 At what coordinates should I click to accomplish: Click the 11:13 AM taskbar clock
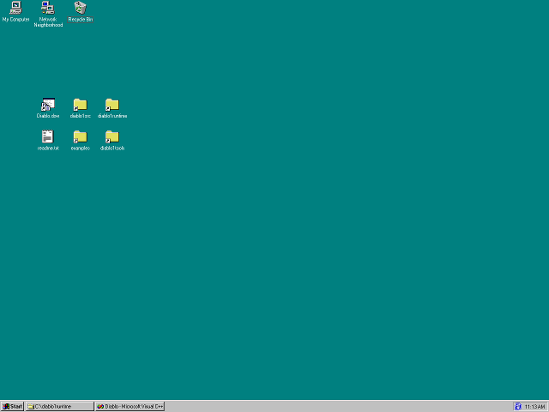[x=534, y=407]
